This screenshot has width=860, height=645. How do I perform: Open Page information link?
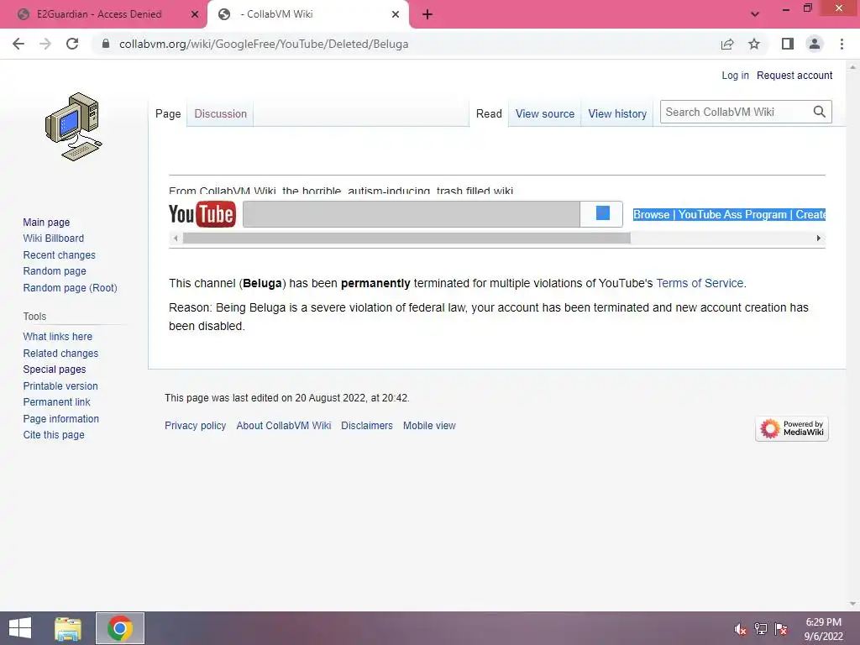60,418
